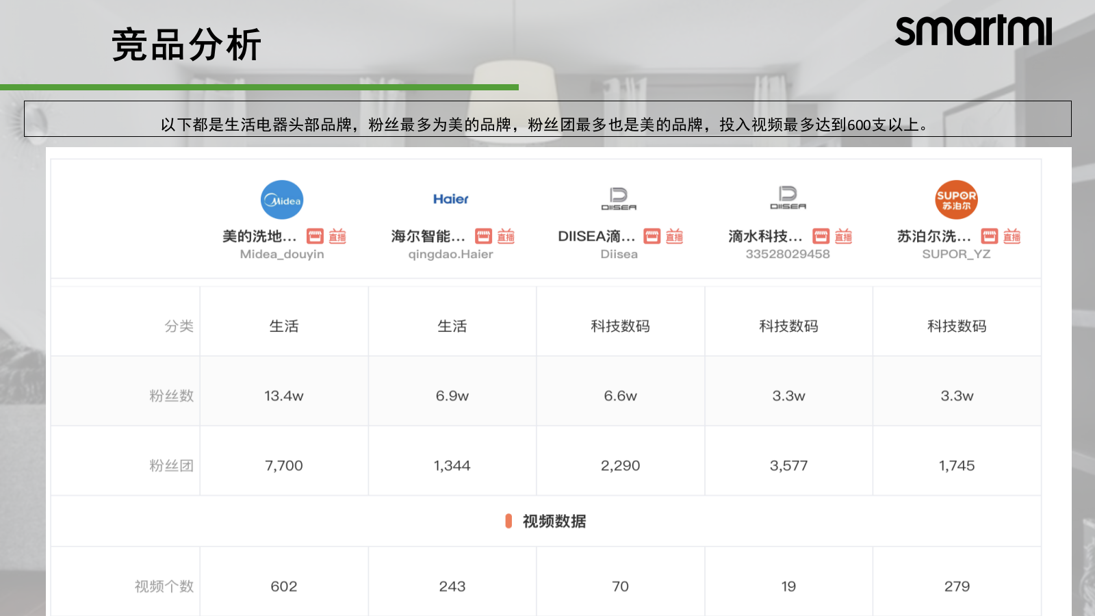Select the Haier brand logo

point(450,199)
